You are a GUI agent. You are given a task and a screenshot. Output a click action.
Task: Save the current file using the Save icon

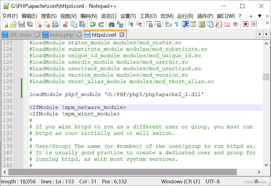click(21, 24)
